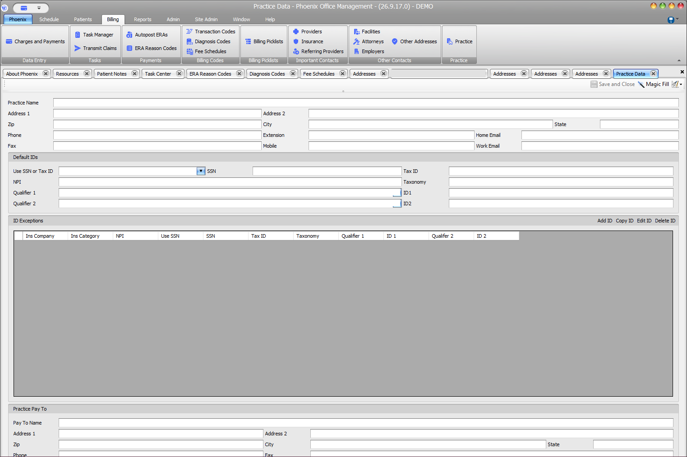Open Practice settings in ribbon

[459, 41]
